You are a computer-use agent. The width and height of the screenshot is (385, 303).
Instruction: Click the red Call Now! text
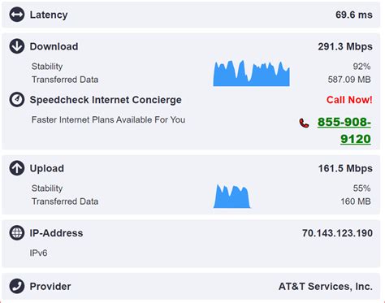point(349,100)
